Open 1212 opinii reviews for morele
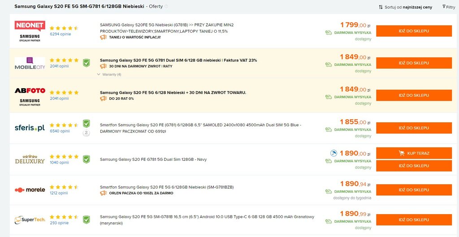This screenshot has width=459, height=237. (x=59, y=193)
